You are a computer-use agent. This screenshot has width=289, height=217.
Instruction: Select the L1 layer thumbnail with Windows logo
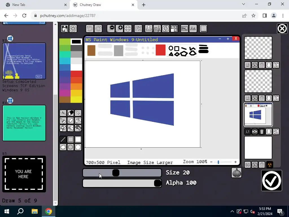tap(258, 114)
